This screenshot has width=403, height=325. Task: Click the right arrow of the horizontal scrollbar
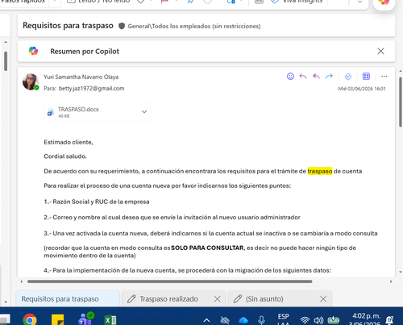(x=391, y=281)
